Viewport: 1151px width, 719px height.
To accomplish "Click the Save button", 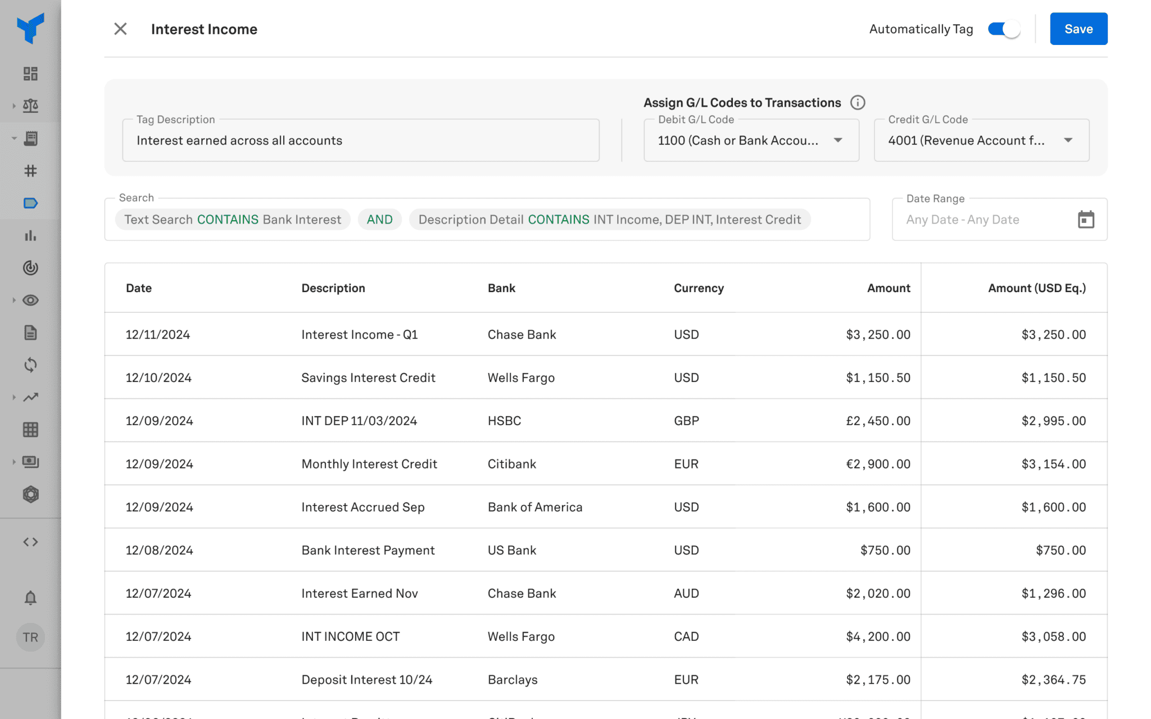I will 1078,29.
